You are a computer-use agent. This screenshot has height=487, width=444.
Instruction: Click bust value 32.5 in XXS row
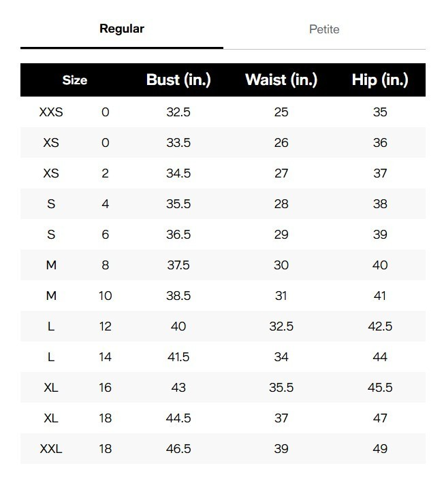(x=178, y=112)
